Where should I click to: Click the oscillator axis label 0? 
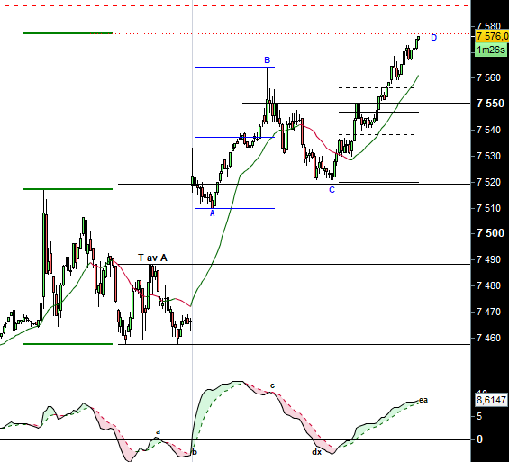coord(479,439)
